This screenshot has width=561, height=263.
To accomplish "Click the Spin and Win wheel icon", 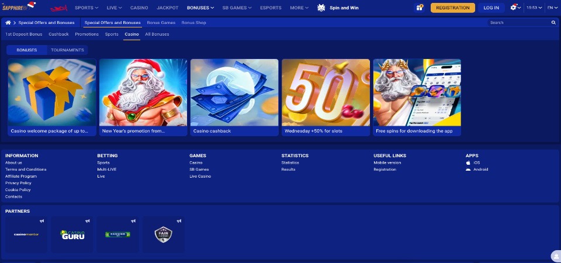I will point(321,8).
